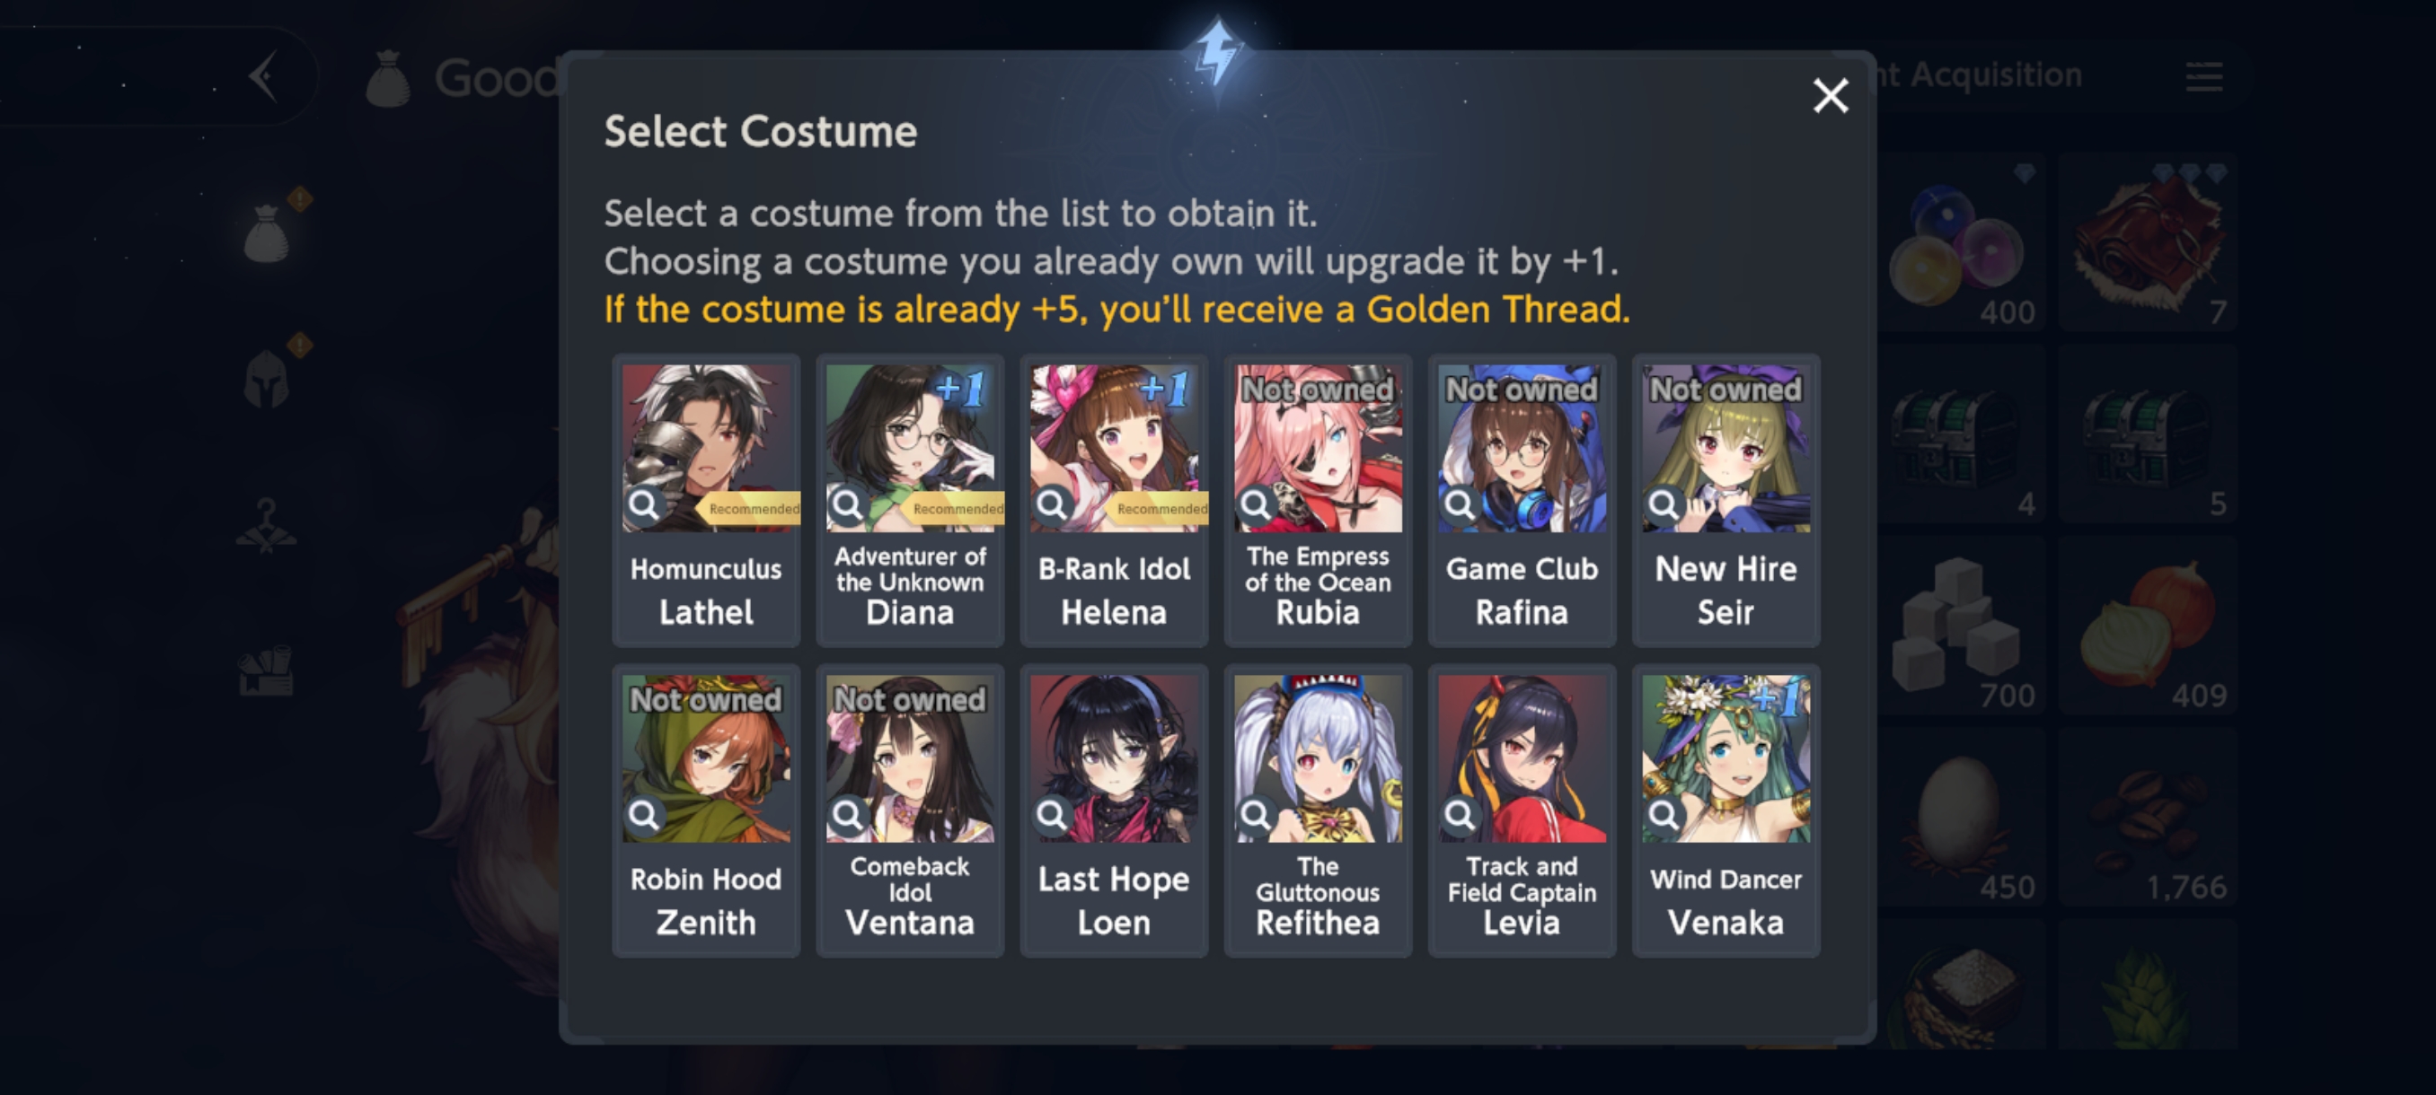2436x1095 pixels.
Task: Preview Game Club Rafina using magnifier icon
Action: click(1459, 505)
